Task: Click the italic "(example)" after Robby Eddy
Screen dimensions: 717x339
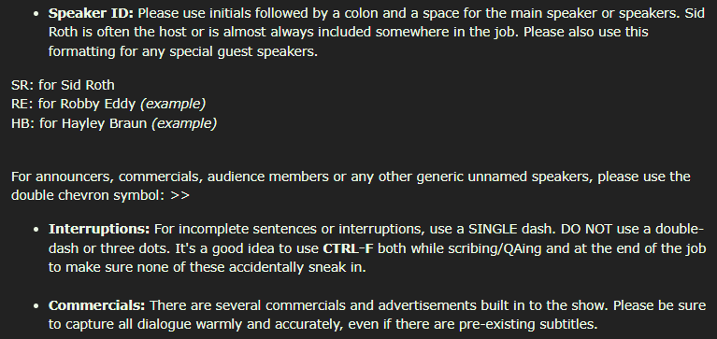Action: click(x=173, y=105)
